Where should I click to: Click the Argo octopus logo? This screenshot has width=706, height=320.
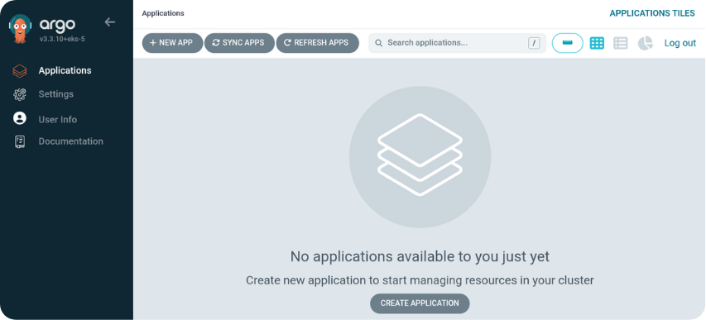[x=20, y=29]
